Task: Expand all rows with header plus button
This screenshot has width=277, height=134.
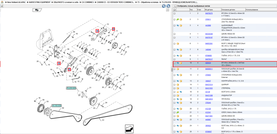Action: (x=175, y=10)
